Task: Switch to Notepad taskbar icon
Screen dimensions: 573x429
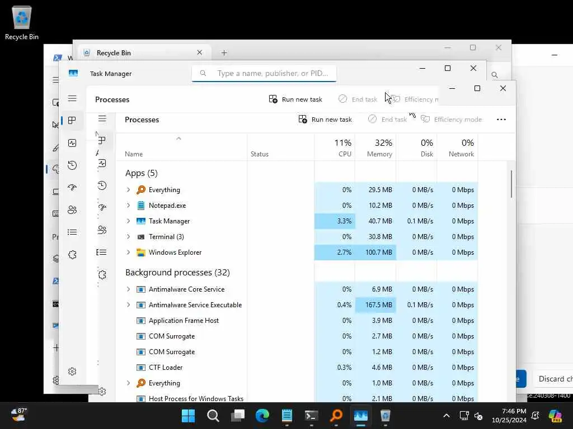Action: click(x=287, y=416)
